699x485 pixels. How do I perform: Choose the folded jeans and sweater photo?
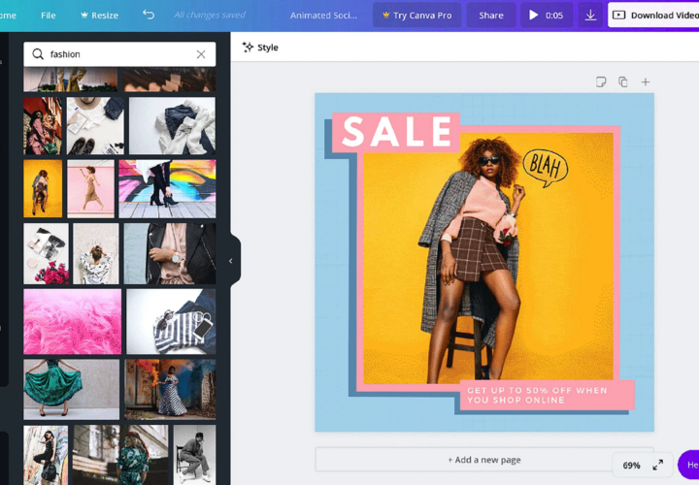pos(172,126)
